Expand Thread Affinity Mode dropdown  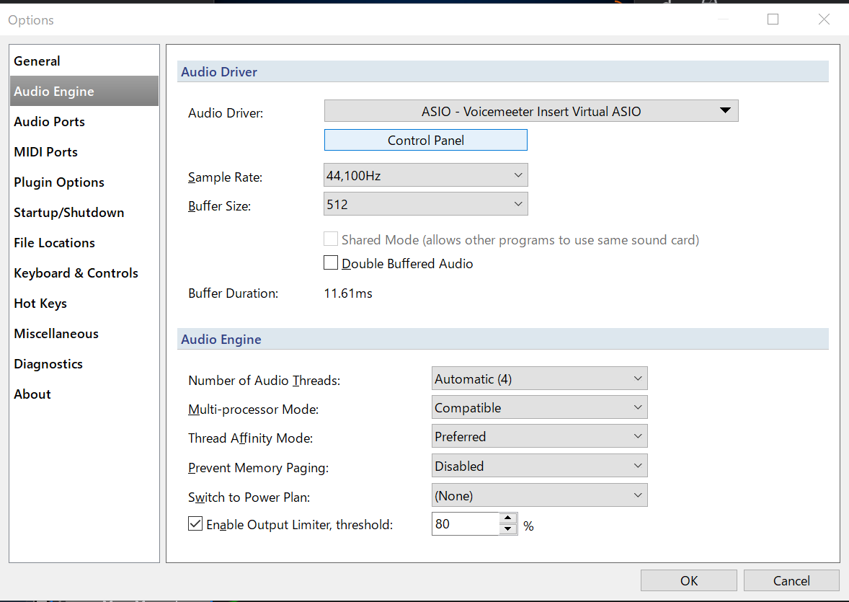point(539,436)
